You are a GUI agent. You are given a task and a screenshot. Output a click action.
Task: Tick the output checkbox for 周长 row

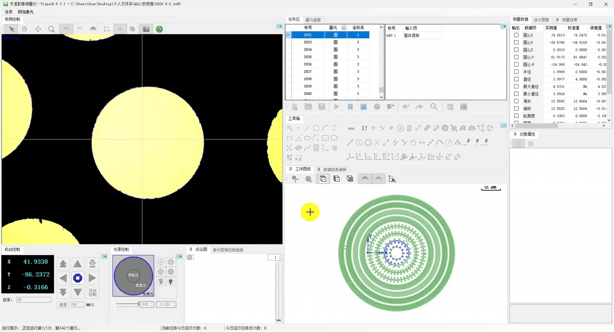click(516, 101)
